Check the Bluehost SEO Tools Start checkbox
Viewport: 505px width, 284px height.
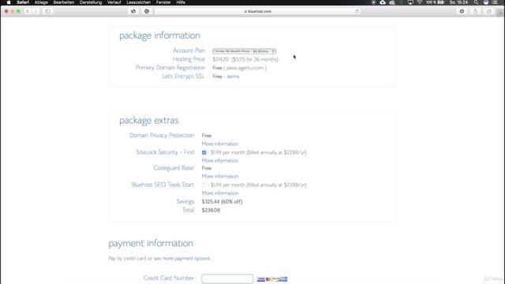[x=204, y=185]
